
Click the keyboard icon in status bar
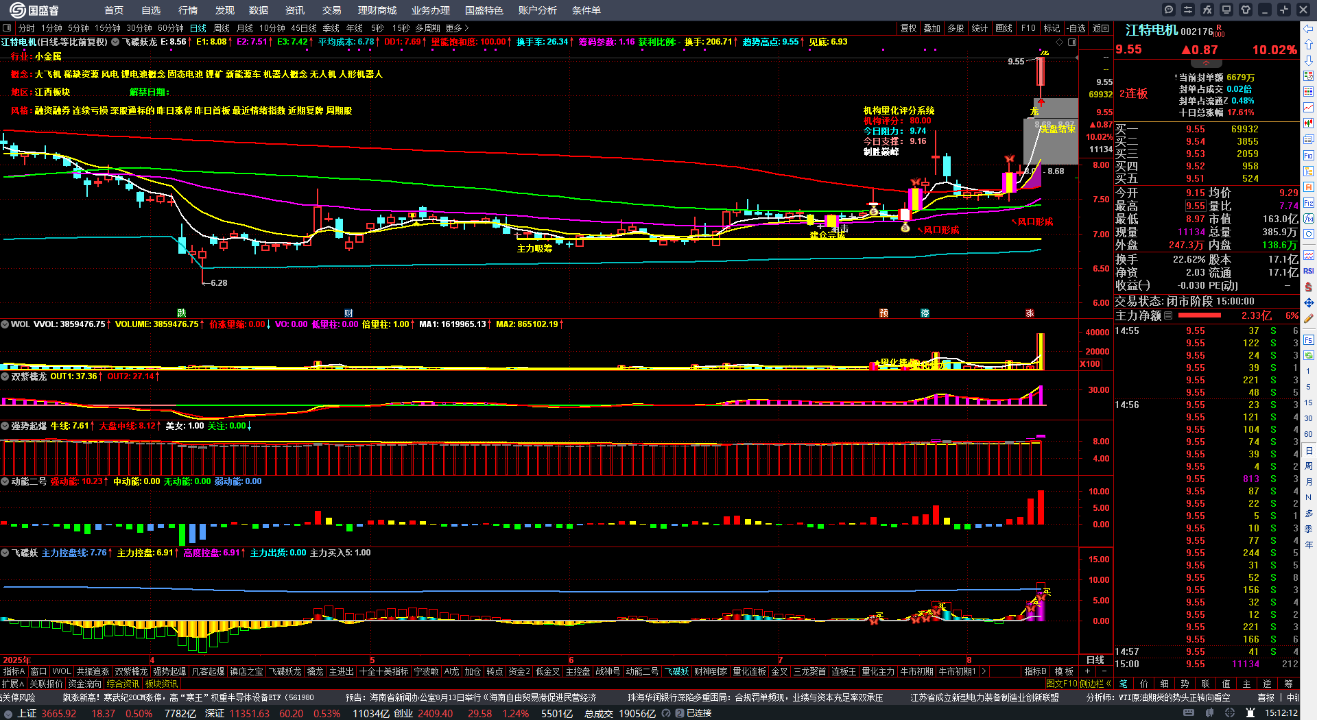tap(1189, 713)
